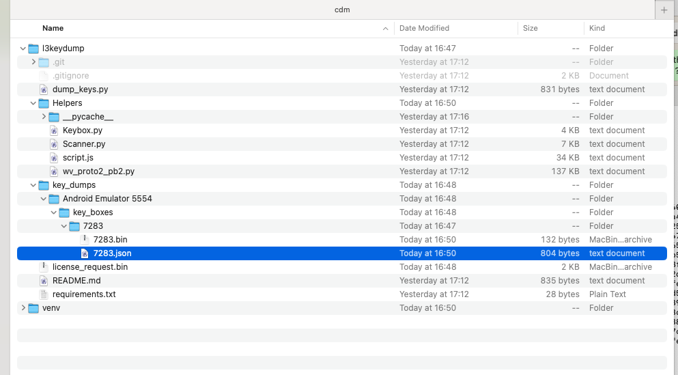Screen dimensions: 678x375
Task: Select the wv_proto2_pb2.py file
Action: pos(98,171)
